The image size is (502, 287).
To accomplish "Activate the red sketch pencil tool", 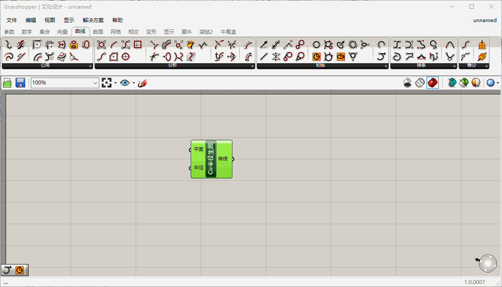I will point(142,83).
